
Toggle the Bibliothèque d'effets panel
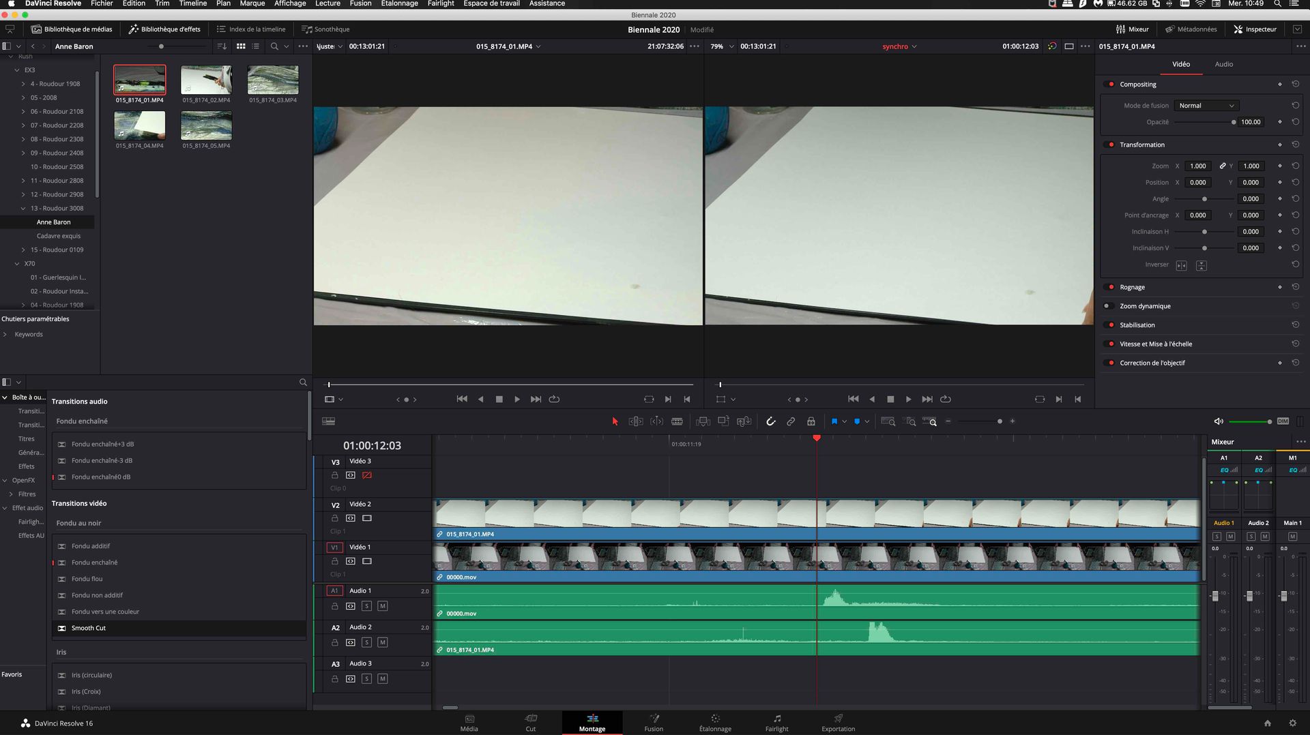tap(164, 29)
